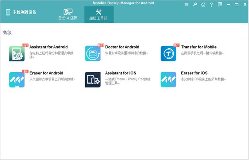This screenshot has width=249, height=160.
Task: Click the hot badge on Assistant for Android
Action: click(x=25, y=45)
